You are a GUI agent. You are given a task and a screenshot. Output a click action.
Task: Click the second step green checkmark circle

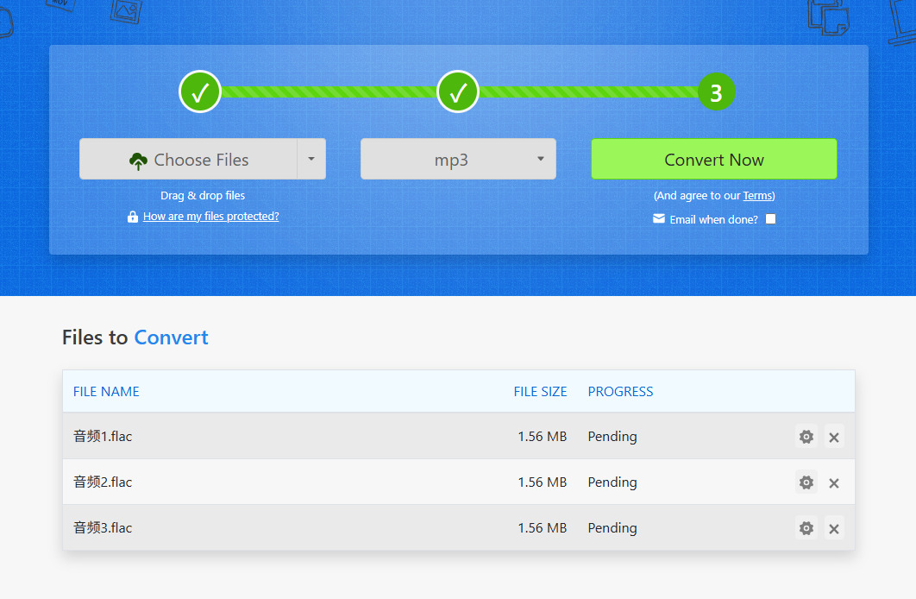458,91
